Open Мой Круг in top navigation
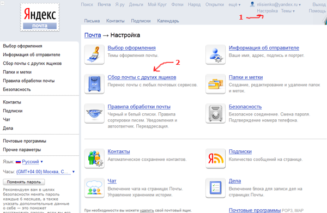 point(157,4)
